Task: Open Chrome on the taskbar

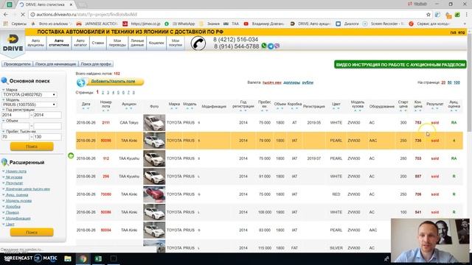Action: 83,258
